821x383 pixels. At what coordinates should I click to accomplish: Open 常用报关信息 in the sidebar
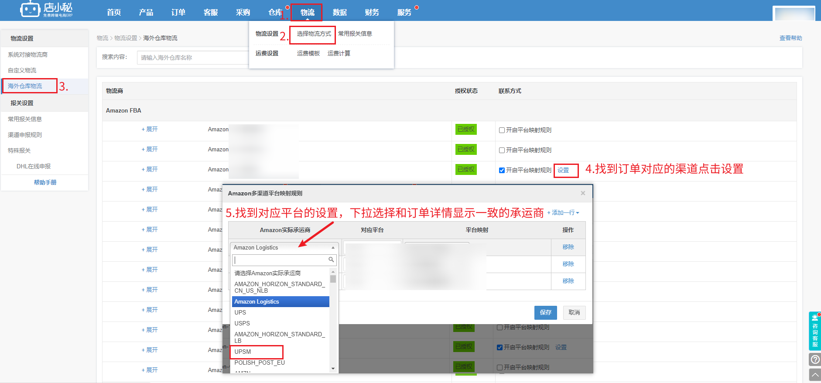click(24, 119)
